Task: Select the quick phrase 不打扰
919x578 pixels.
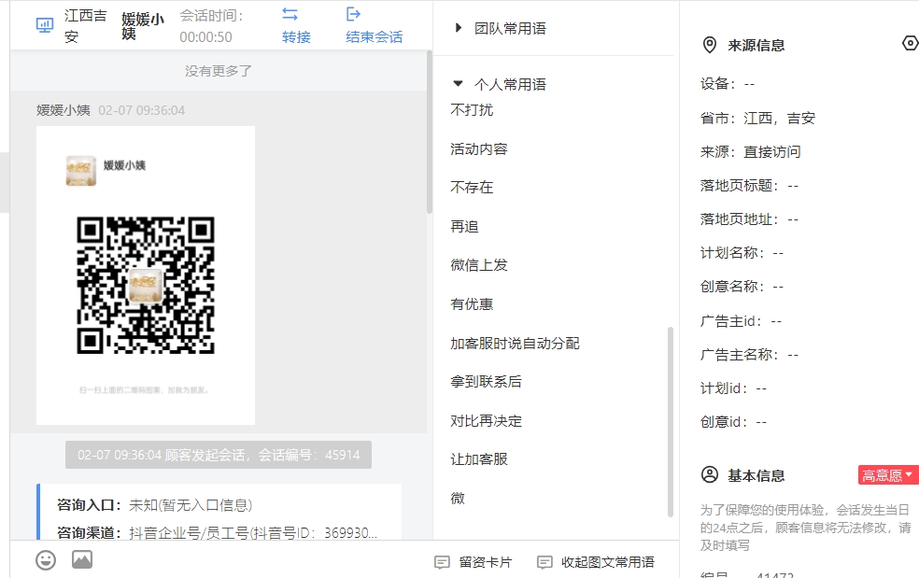Action: [472, 109]
